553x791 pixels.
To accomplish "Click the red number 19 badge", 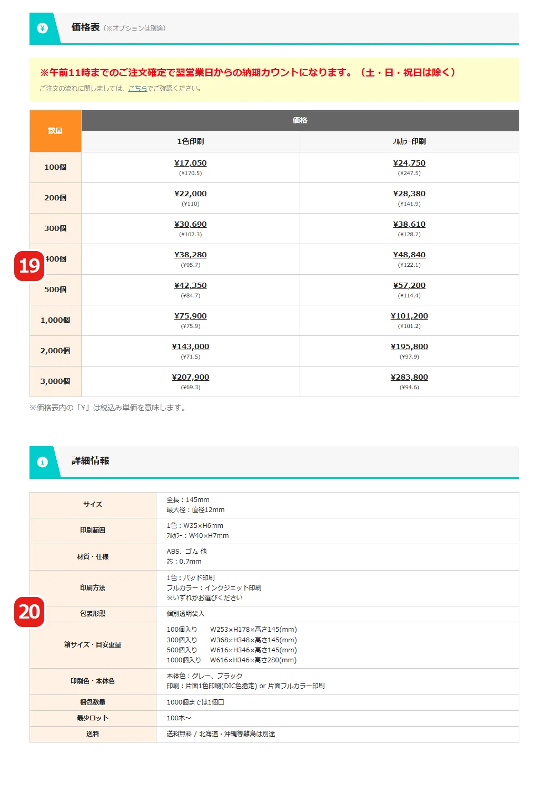I will tap(29, 266).
